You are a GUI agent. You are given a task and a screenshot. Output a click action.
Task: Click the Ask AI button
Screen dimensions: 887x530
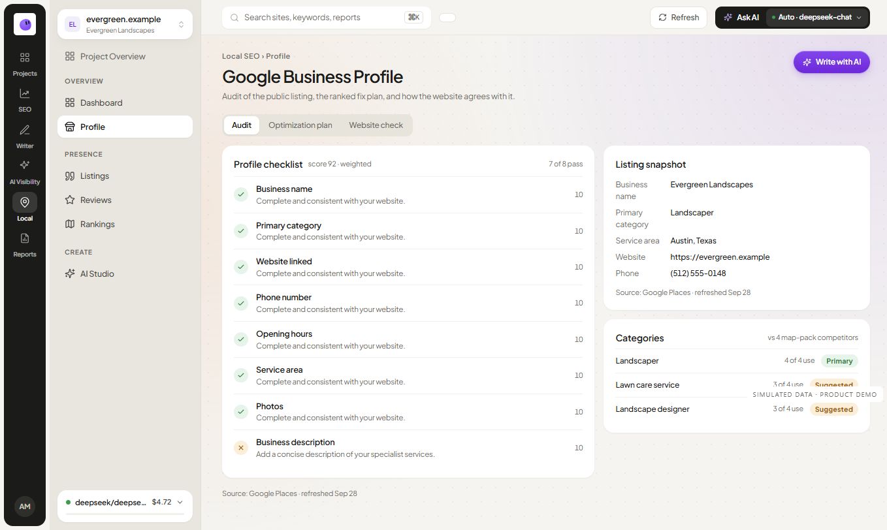point(741,18)
